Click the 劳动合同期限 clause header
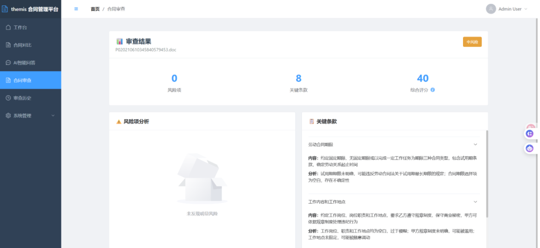This screenshot has height=248, width=540. [x=393, y=145]
